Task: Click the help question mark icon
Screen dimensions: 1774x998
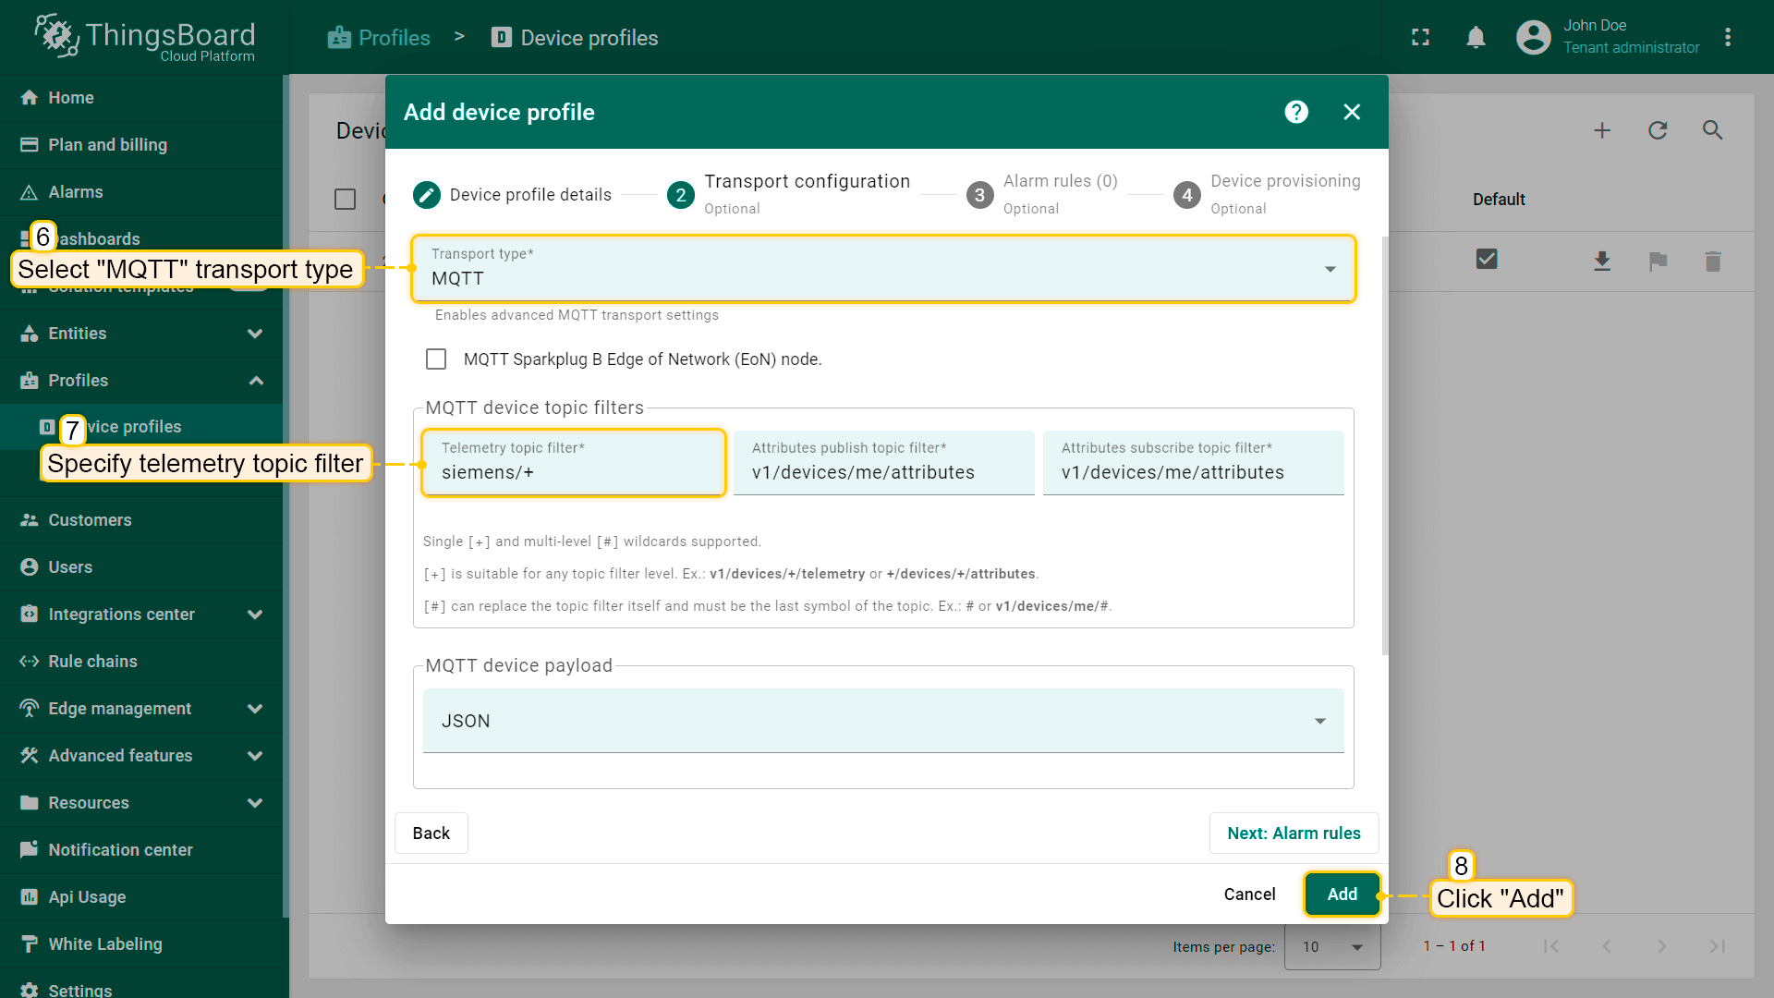Action: click(x=1296, y=112)
